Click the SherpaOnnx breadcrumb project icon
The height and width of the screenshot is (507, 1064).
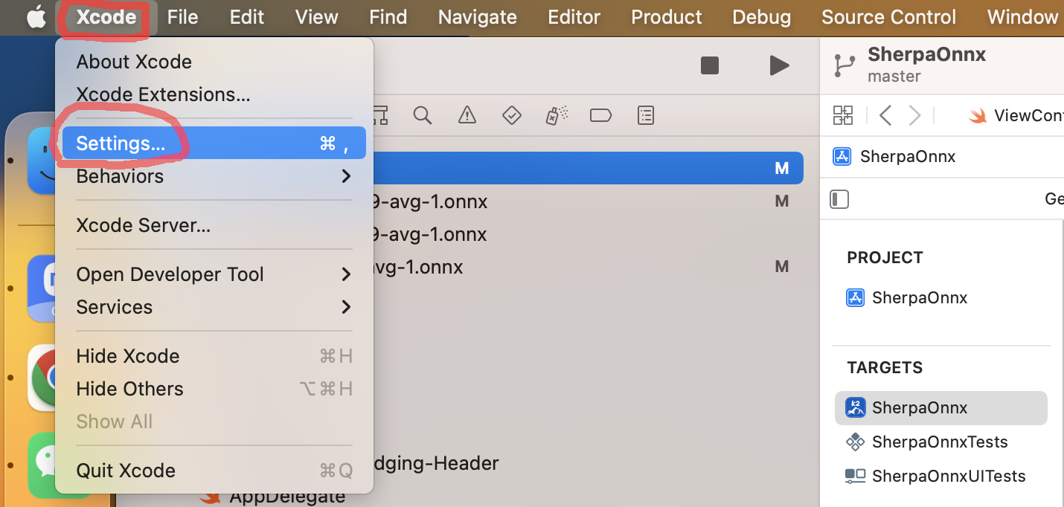[842, 156]
